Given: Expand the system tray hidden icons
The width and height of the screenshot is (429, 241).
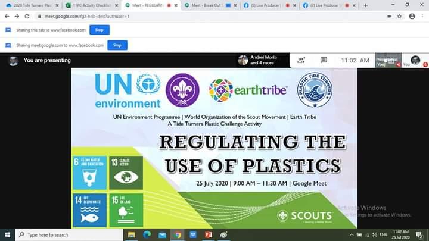Looking at the screenshot, I should 352,234.
